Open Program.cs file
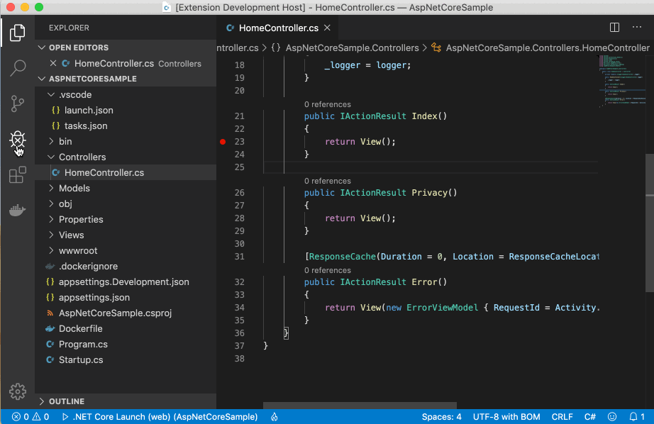The height and width of the screenshot is (424, 654). click(126, 345)
